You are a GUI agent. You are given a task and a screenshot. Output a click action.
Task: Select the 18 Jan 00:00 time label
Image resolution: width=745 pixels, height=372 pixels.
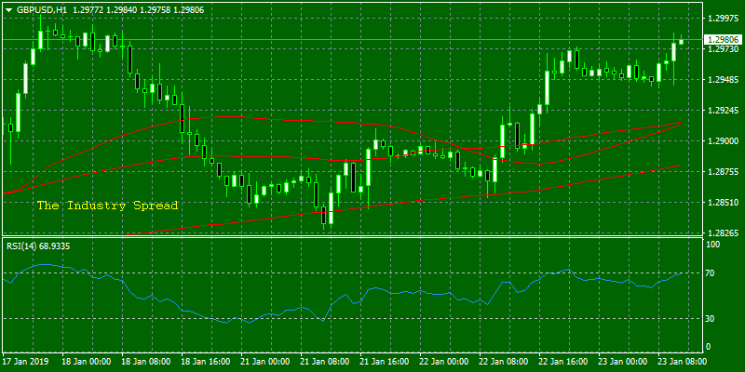(87, 362)
